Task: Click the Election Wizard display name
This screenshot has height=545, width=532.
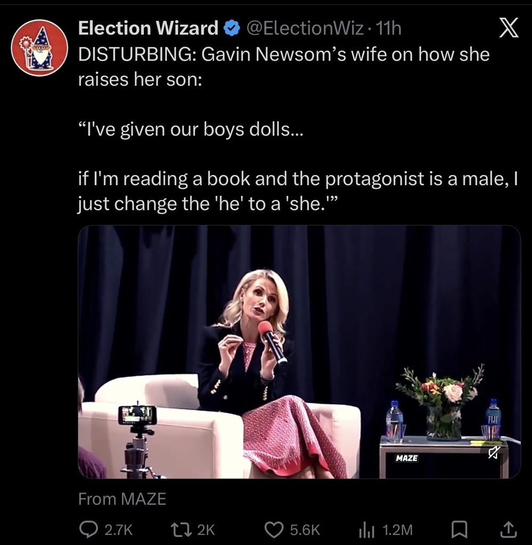Action: pyautogui.click(x=148, y=28)
